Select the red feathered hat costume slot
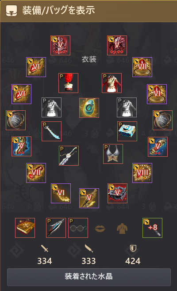The height and width of the screenshot is (291, 177). pyautogui.click(x=69, y=83)
